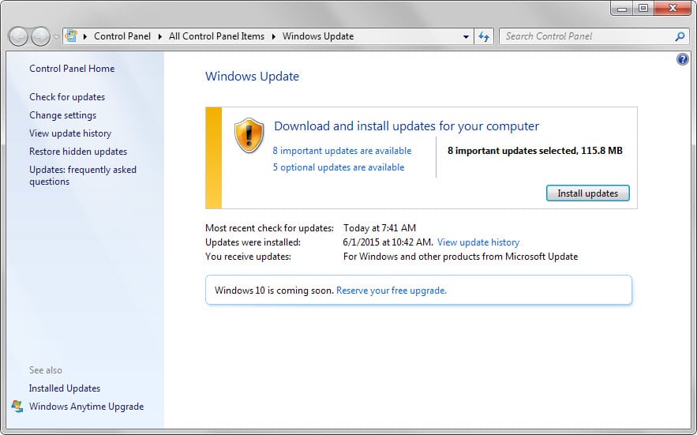Click the '6/1/2015 at 10:42 AM.' text
697x435 pixels.
coord(388,242)
